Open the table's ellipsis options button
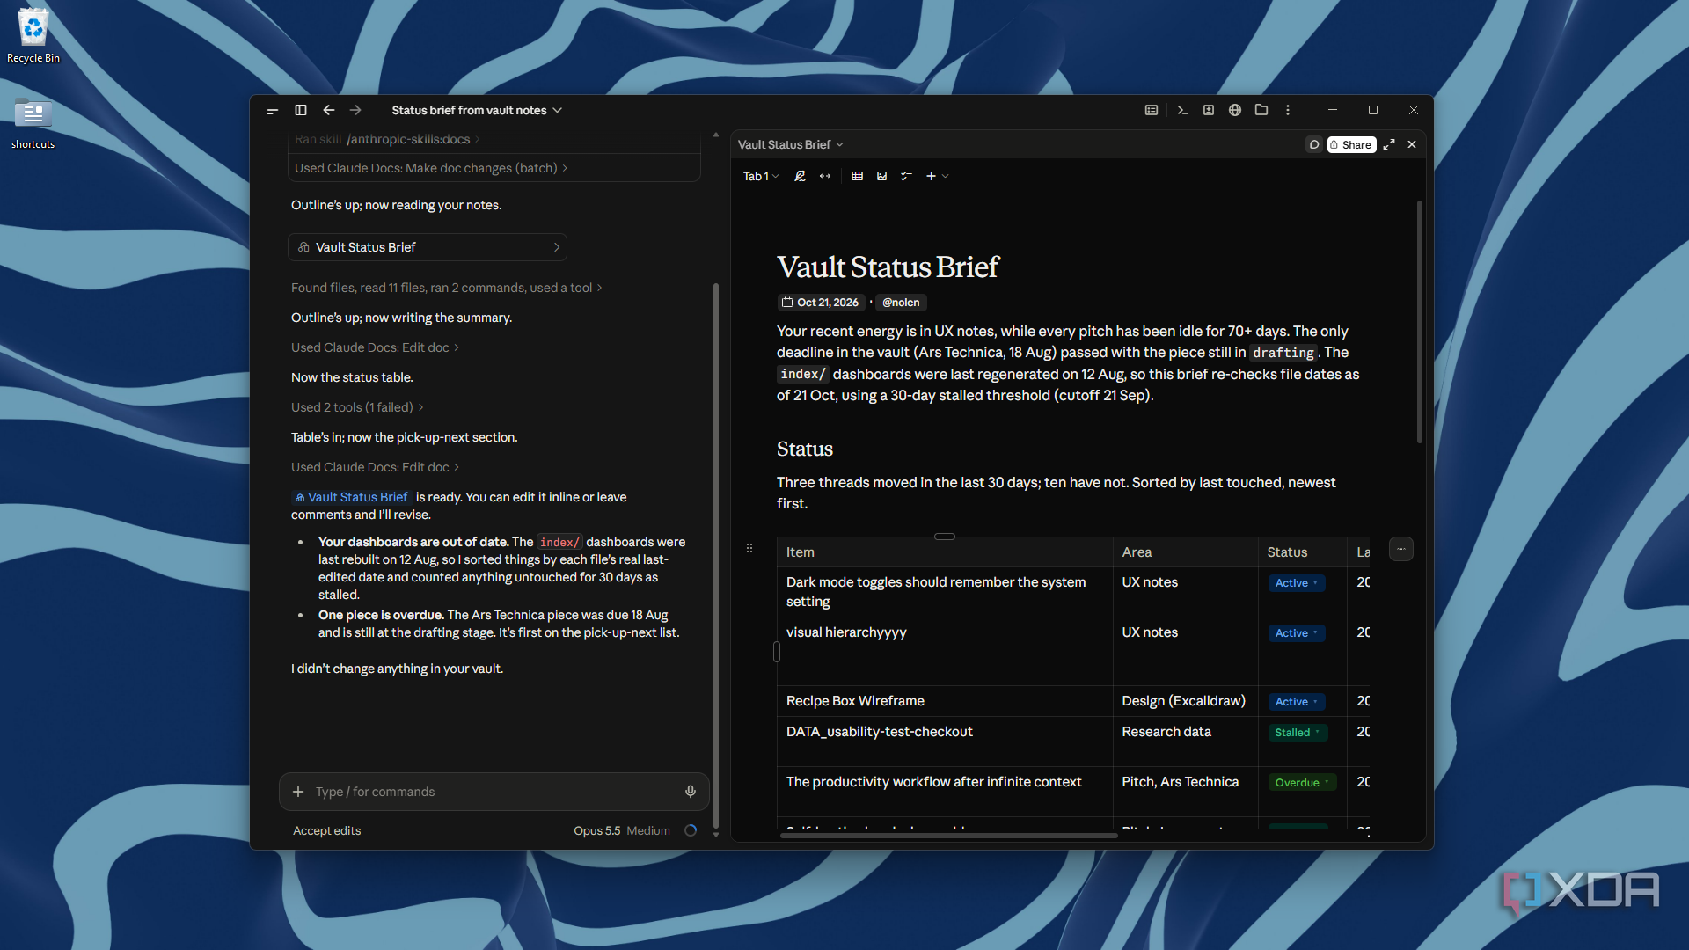 [1401, 549]
